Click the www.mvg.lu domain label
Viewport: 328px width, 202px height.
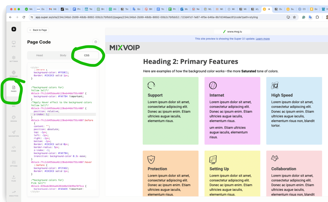[x=234, y=31]
